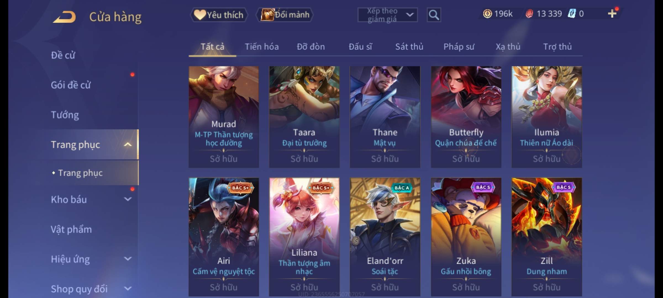
Task: Switch to the Pháp sư tab
Action: pyautogui.click(x=459, y=47)
